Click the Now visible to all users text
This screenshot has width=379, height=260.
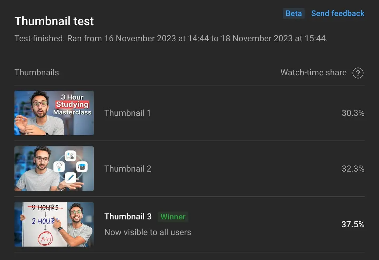(x=148, y=232)
